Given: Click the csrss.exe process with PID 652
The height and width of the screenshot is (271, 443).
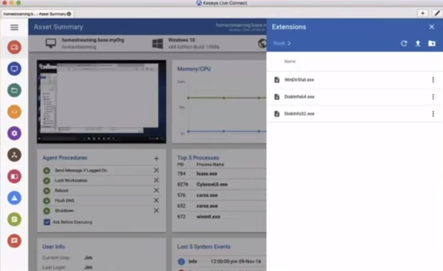Looking at the screenshot, I should pyautogui.click(x=222, y=206).
